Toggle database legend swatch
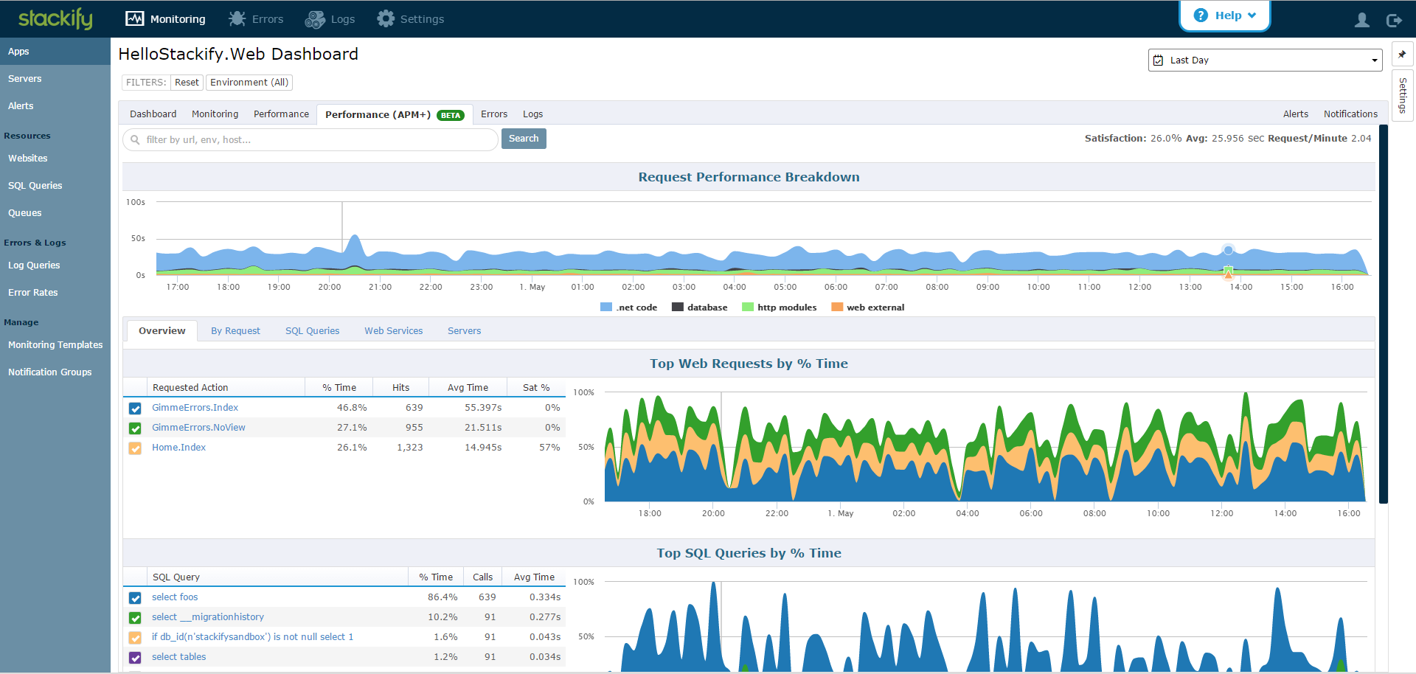The width and height of the screenshot is (1416, 674). click(678, 308)
